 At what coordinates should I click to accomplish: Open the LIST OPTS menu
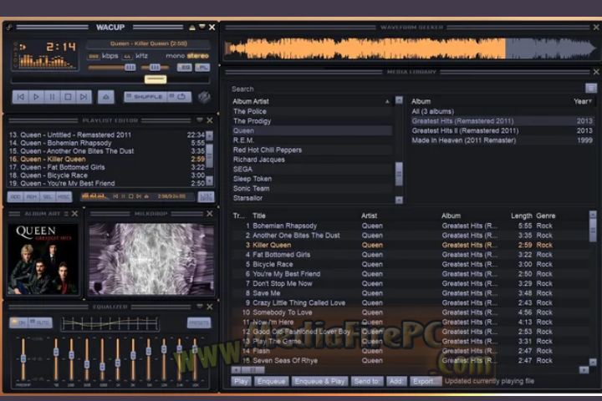coord(206,197)
